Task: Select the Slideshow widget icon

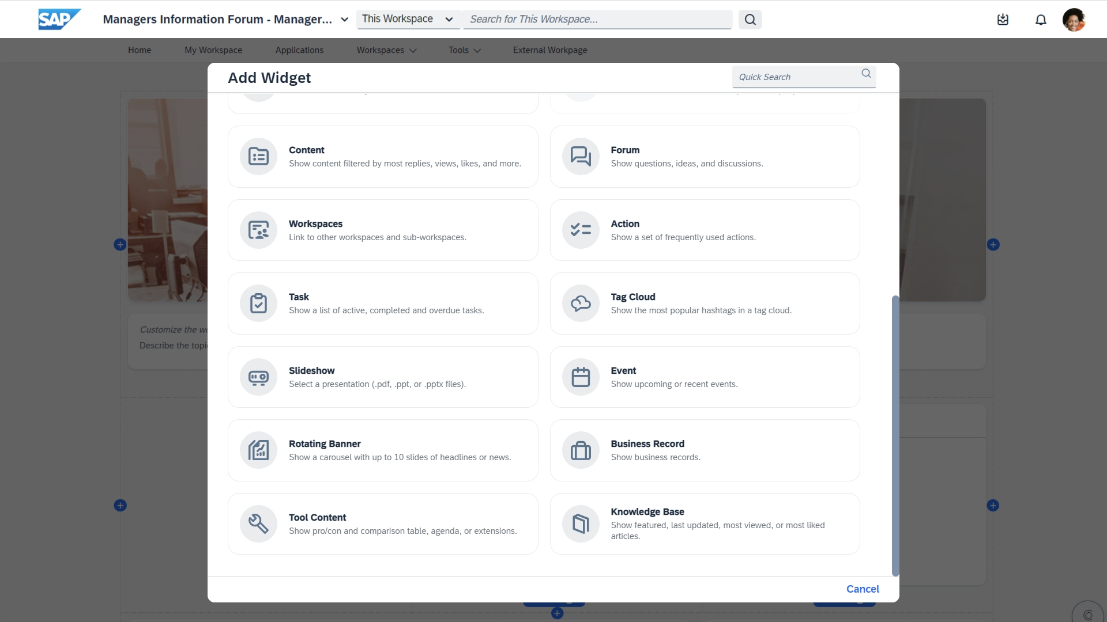Action: click(x=258, y=377)
